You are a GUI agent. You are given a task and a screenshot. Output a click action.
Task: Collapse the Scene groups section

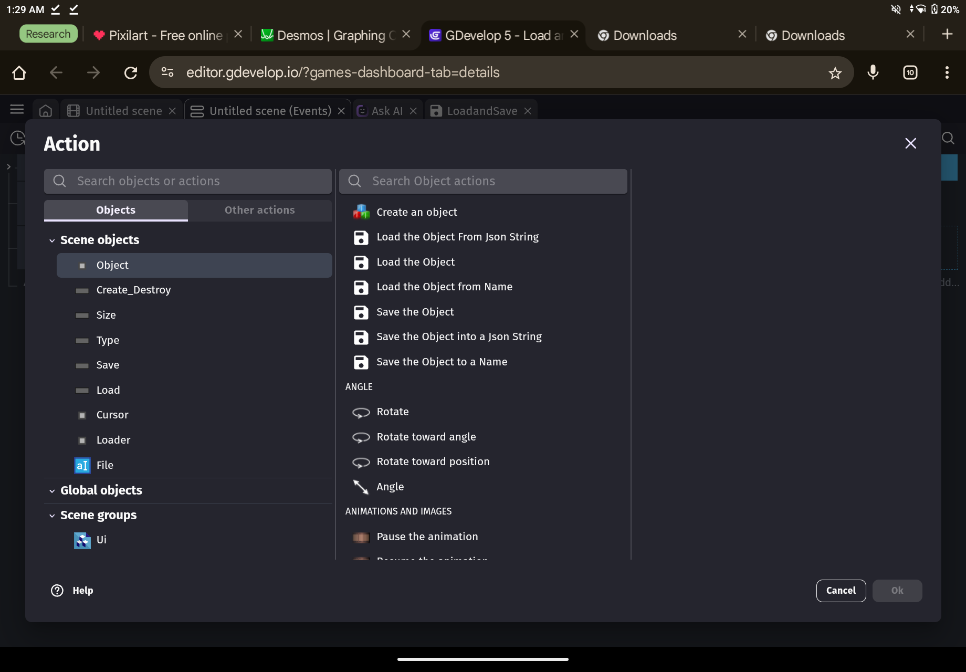point(52,516)
